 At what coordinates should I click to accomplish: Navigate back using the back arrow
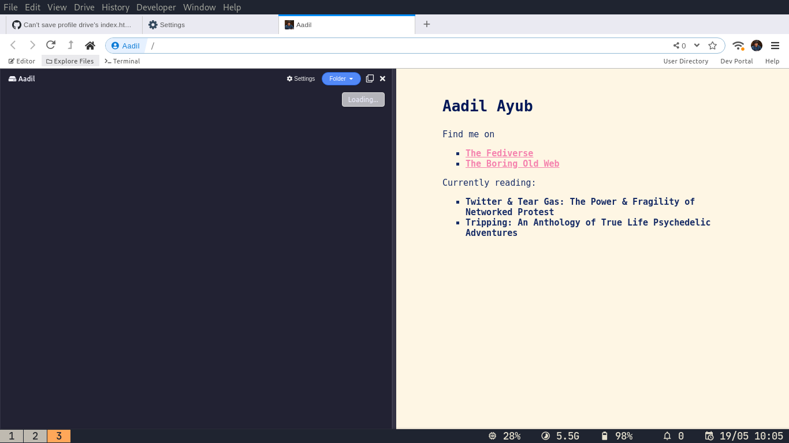[13, 45]
